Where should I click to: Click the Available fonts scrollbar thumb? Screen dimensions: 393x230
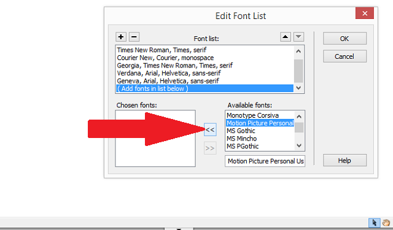(x=299, y=128)
